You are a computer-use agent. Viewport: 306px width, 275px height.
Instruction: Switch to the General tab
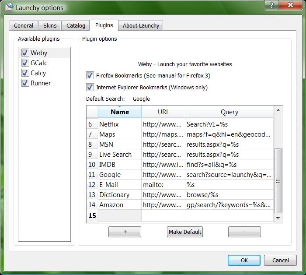[x=24, y=25]
